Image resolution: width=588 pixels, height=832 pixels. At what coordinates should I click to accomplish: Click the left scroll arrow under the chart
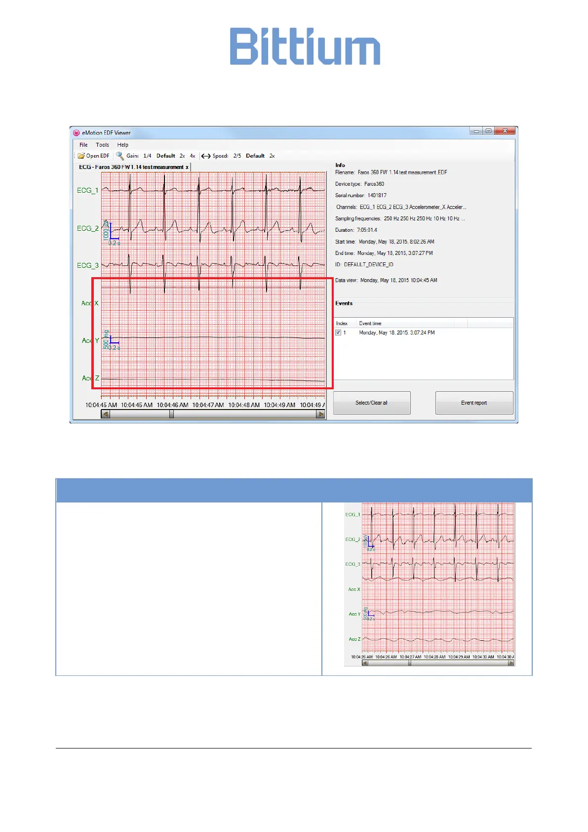(105, 415)
